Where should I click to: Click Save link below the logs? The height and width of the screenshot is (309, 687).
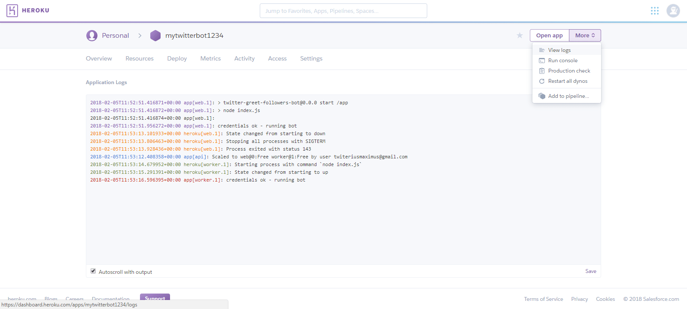coord(591,271)
